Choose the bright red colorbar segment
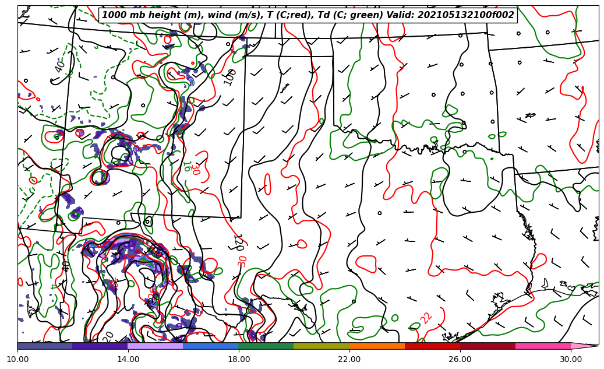The image size is (604, 369). (x=432, y=346)
